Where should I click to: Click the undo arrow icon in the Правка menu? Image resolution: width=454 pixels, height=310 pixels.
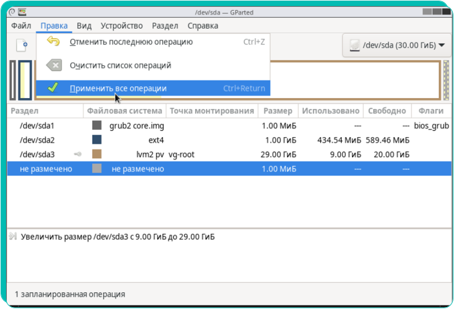point(53,41)
